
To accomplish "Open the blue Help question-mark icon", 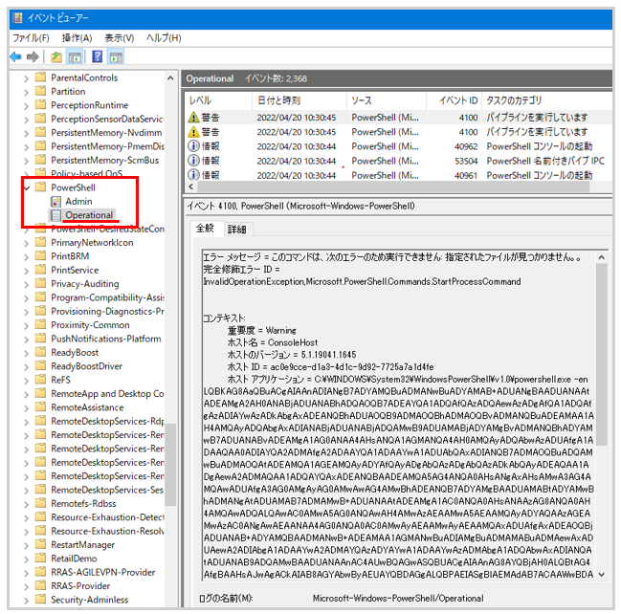I will coord(98,56).
